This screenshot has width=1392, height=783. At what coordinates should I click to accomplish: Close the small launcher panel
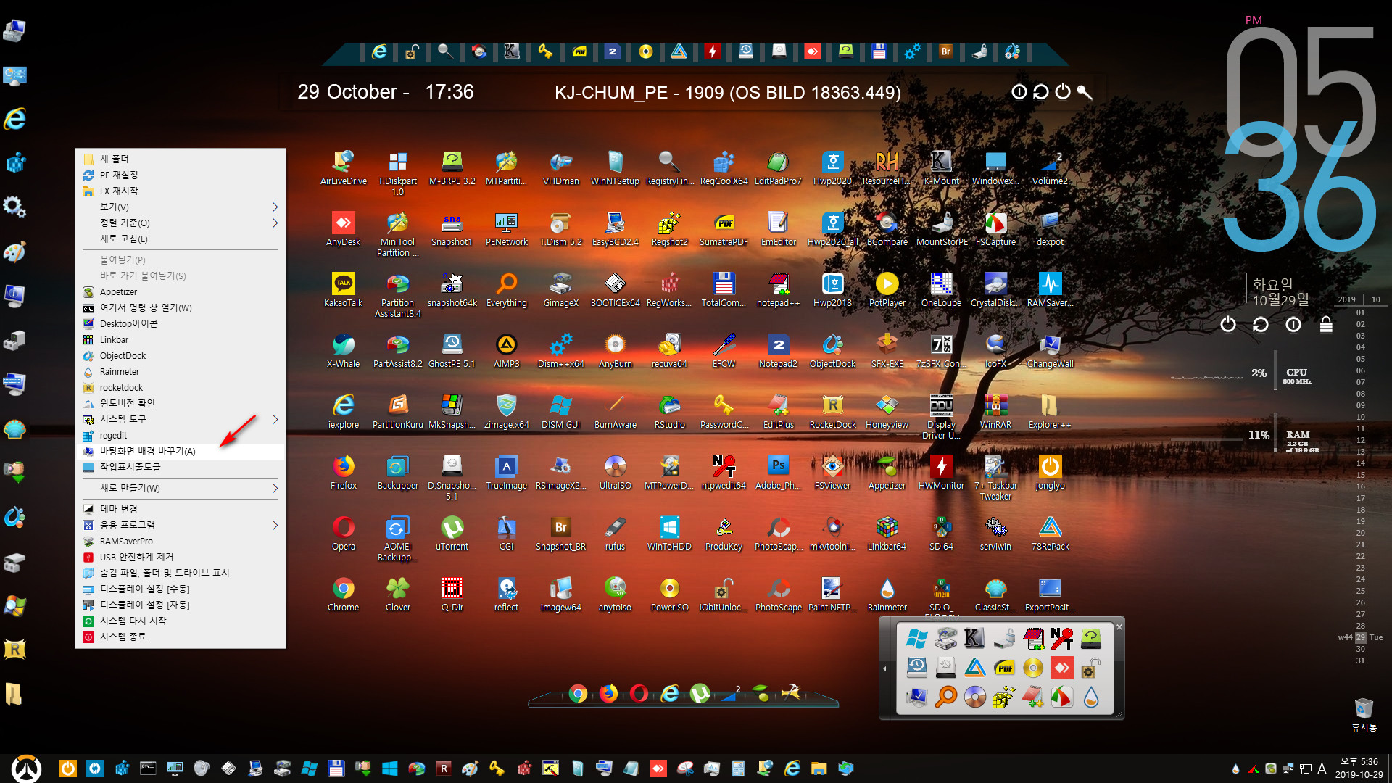1119,626
